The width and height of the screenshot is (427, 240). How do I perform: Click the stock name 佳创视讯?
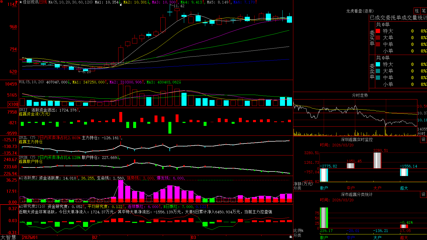31,2
